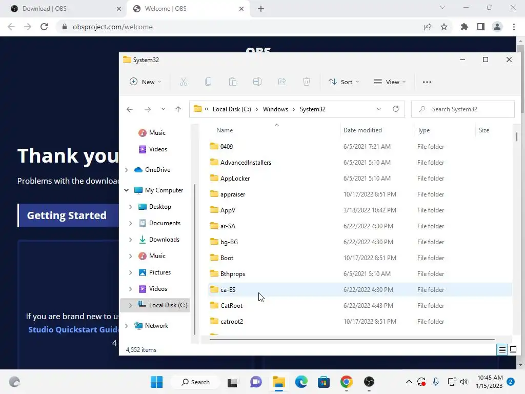Click the volume icon in system tray
Image resolution: width=525 pixels, height=394 pixels.
click(463, 382)
